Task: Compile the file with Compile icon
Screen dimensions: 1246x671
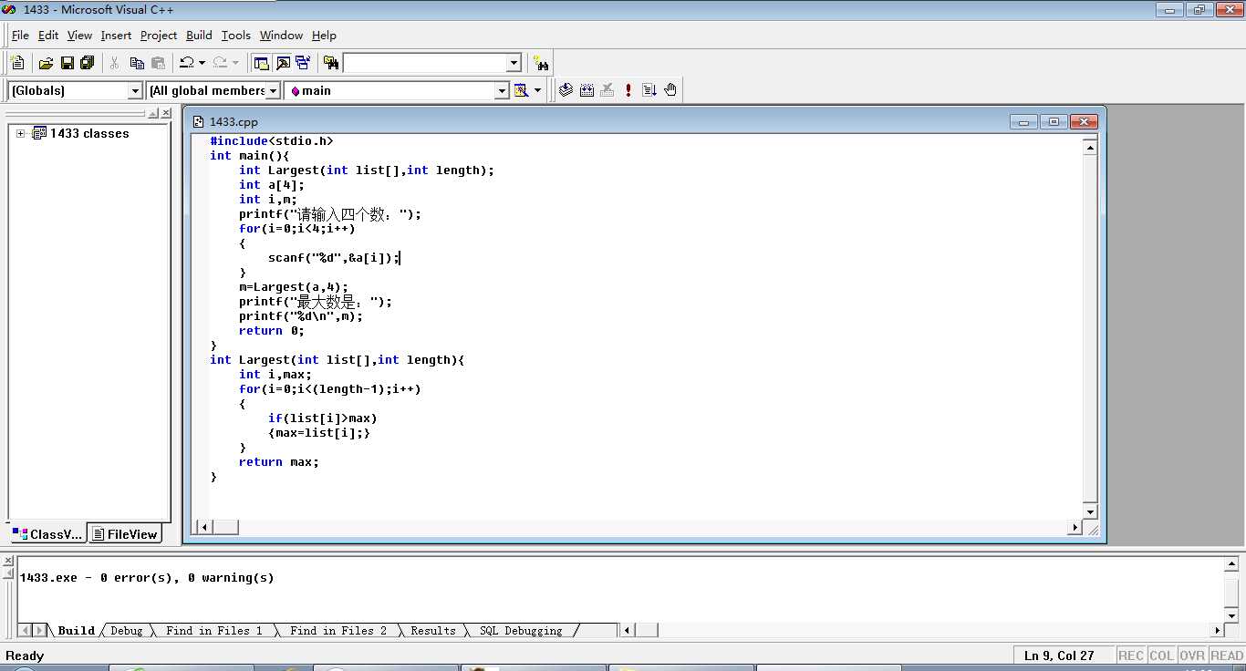Action: point(566,90)
